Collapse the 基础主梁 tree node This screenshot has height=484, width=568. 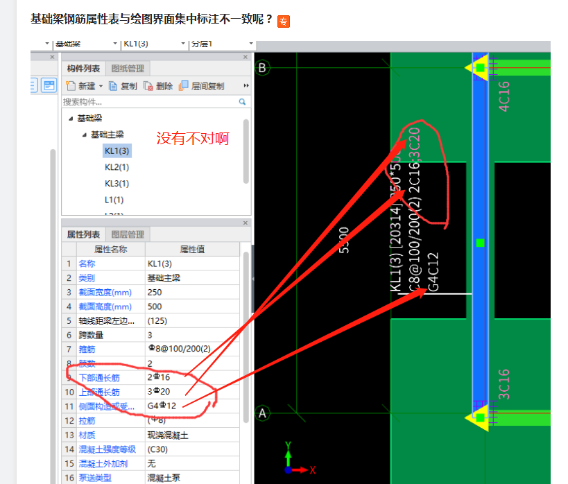pos(85,135)
